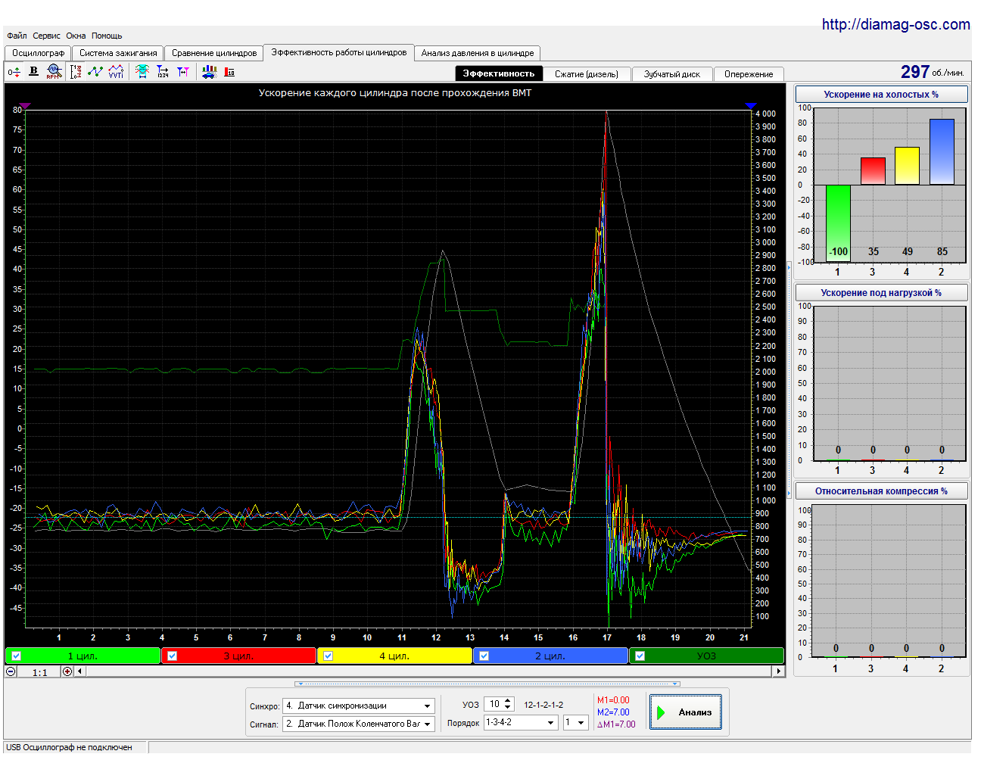Image resolution: width=981 pixels, height=757 pixels.
Task: Click the 1:1 zoom reset label
Action: tap(39, 672)
